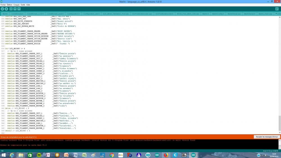Open the eBay taskbar shortcut

point(121,155)
